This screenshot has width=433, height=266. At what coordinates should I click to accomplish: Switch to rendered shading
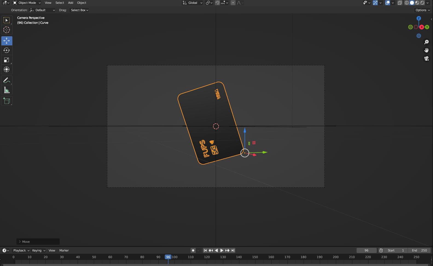[422, 3]
